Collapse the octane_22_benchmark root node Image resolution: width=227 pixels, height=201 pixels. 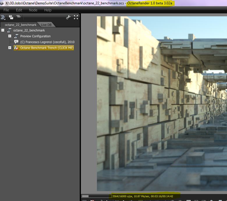coord(3,30)
